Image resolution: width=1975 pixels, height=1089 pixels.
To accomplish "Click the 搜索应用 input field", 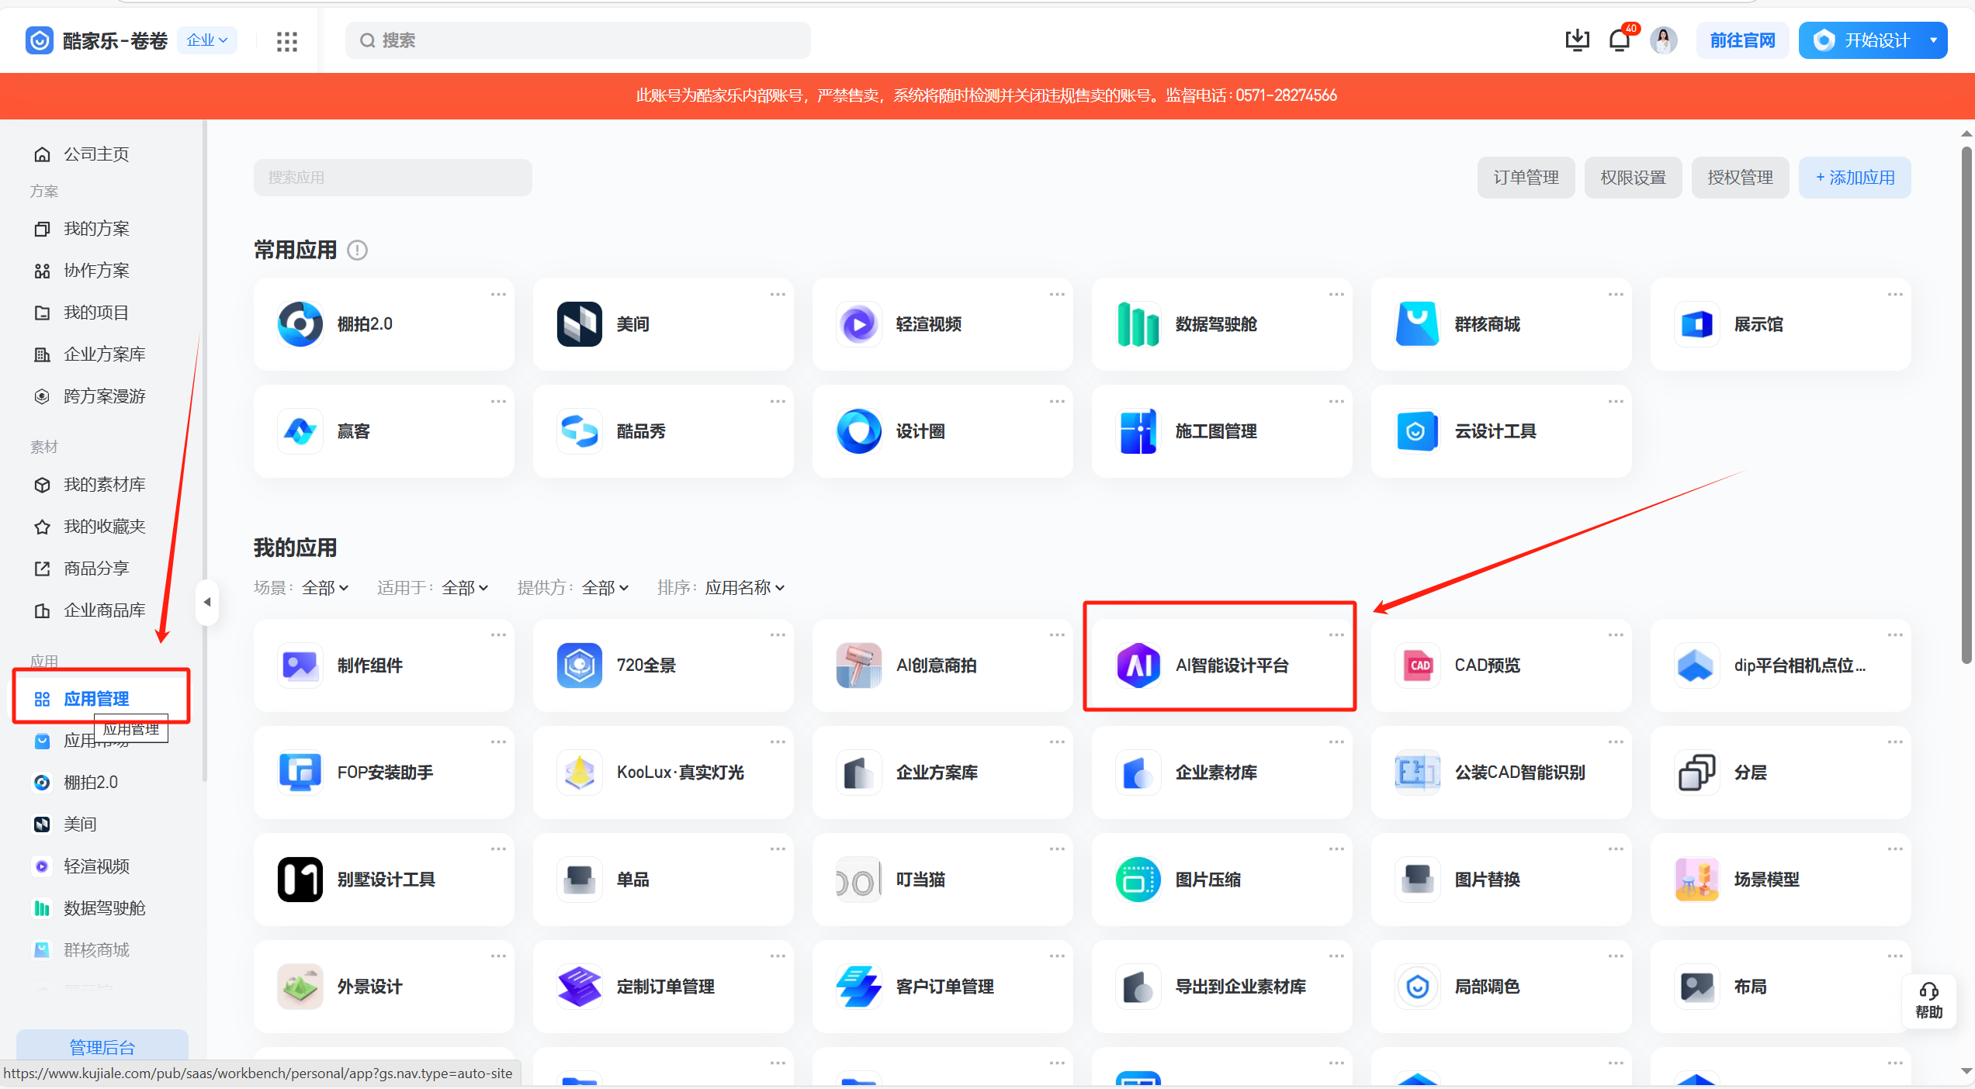I will pos(393,178).
